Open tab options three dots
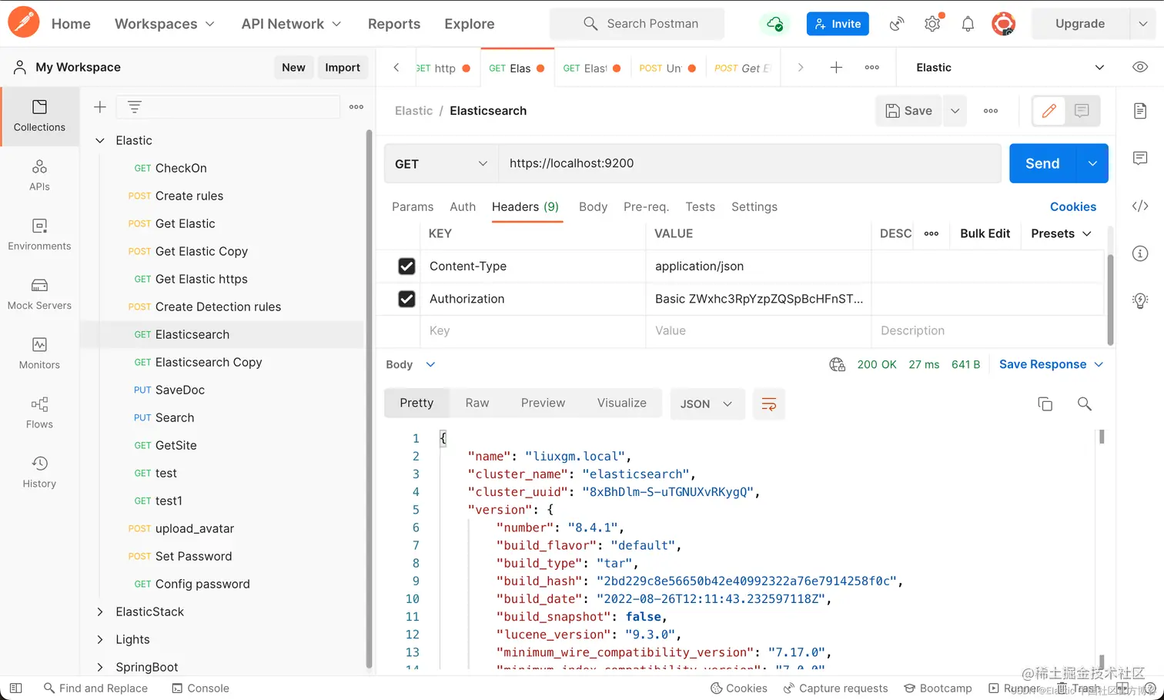This screenshot has width=1164, height=700. tap(872, 68)
